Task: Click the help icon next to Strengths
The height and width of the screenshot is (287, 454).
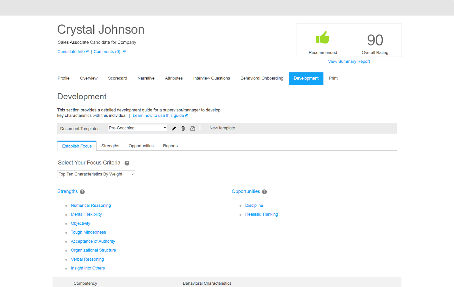Action: [82, 192]
